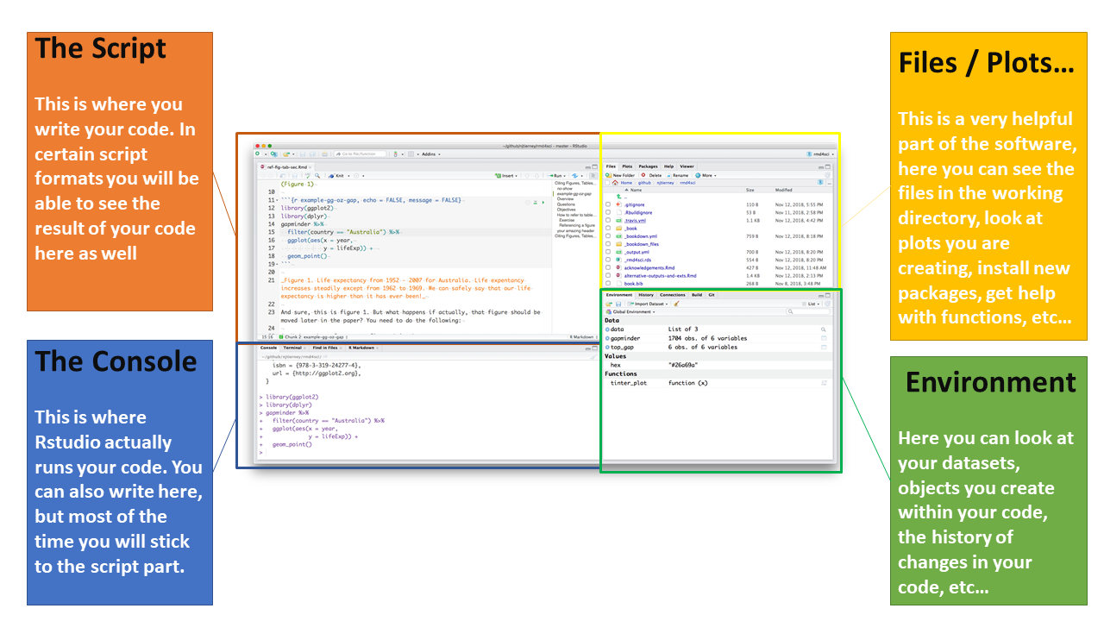
Task: Click the broom icon to clear Environment
Action: pyautogui.click(x=676, y=304)
